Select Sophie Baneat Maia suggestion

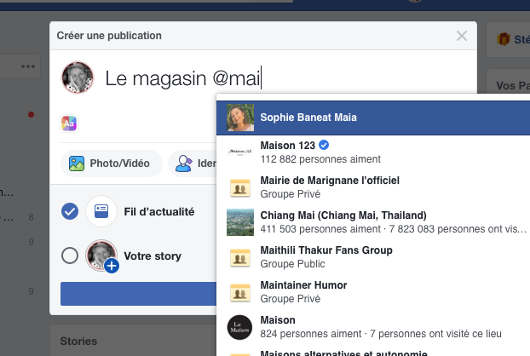click(x=373, y=118)
